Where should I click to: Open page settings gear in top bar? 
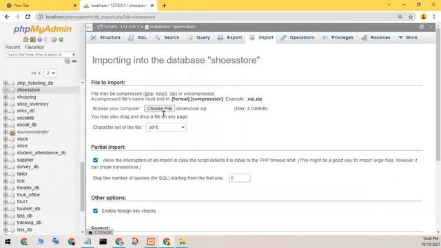[422, 27]
